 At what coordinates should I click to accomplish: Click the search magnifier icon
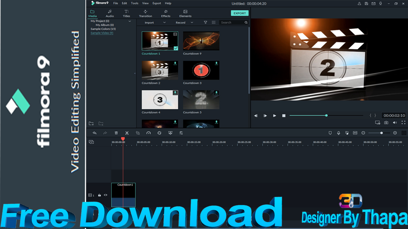pos(246,23)
